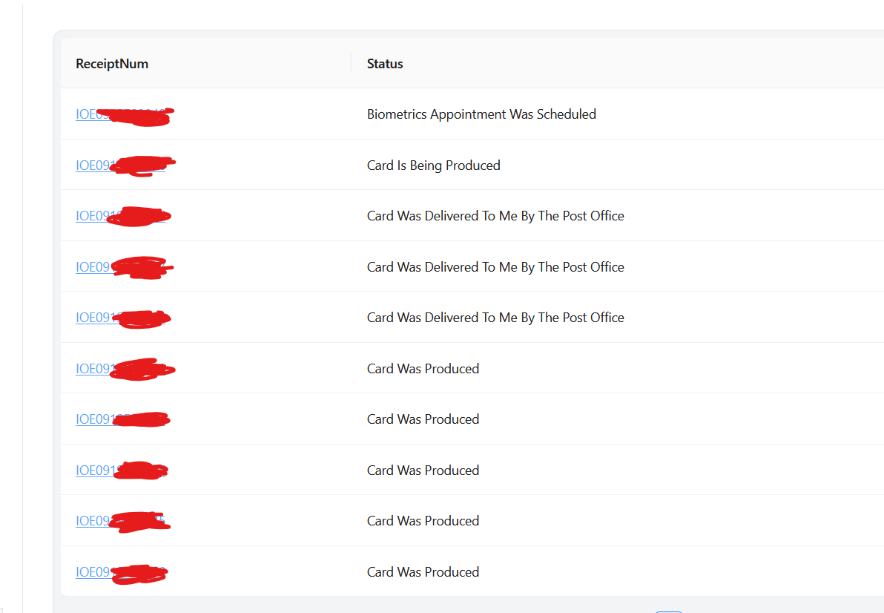Sort by the ReceiptNum column header

112,64
